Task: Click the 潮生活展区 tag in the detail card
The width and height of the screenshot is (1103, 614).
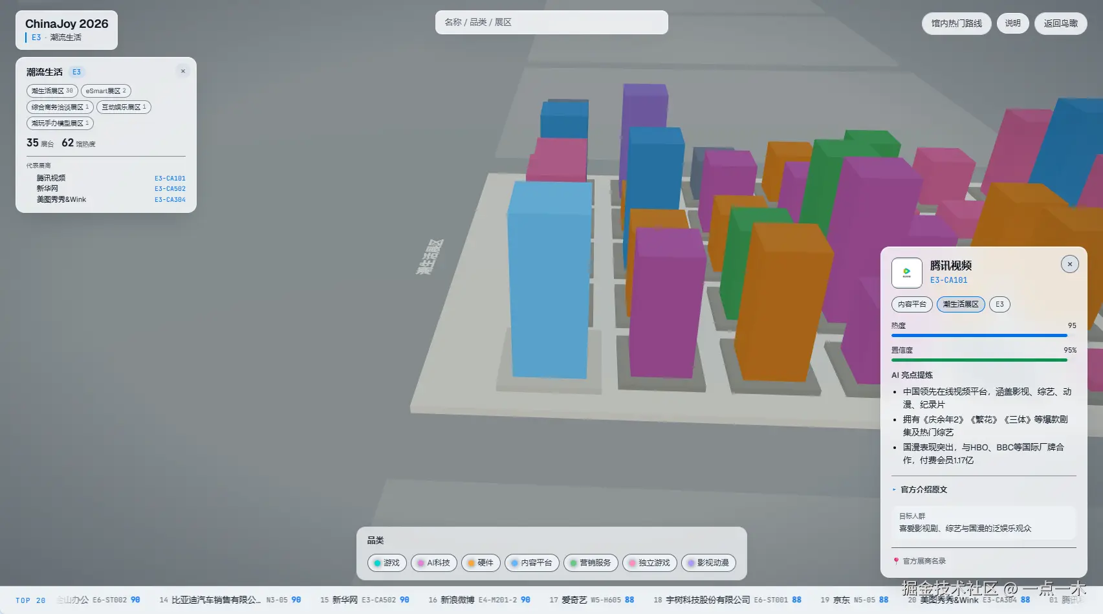Action: [961, 305]
